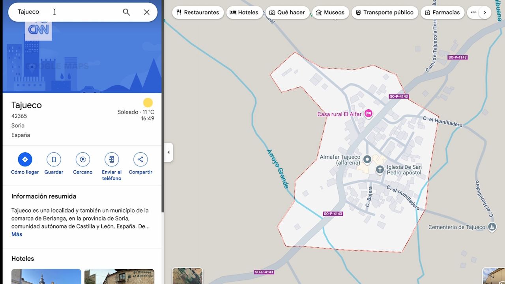The height and width of the screenshot is (284, 505).
Task: Open the second hotel photo thumbnail
Action: click(119, 277)
